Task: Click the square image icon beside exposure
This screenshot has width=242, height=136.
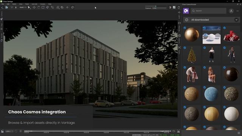Action: tap(174, 8)
